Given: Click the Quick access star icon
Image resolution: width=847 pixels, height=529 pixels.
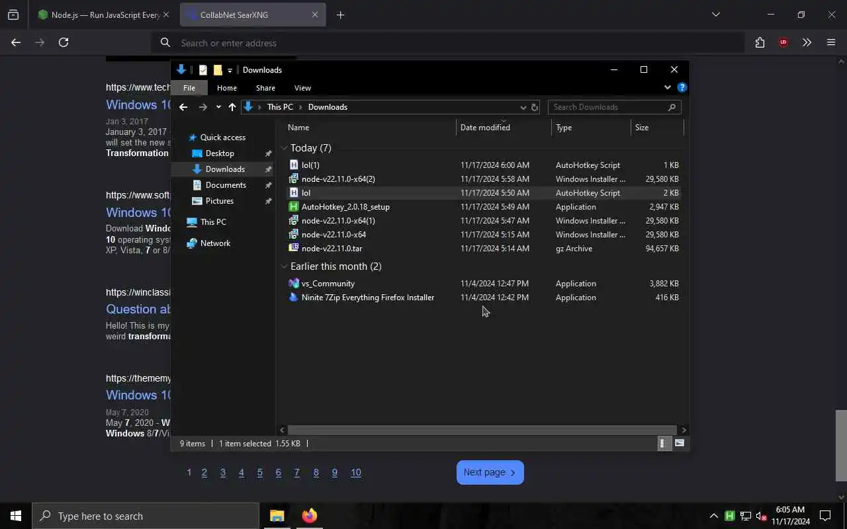Looking at the screenshot, I should pyautogui.click(x=193, y=138).
